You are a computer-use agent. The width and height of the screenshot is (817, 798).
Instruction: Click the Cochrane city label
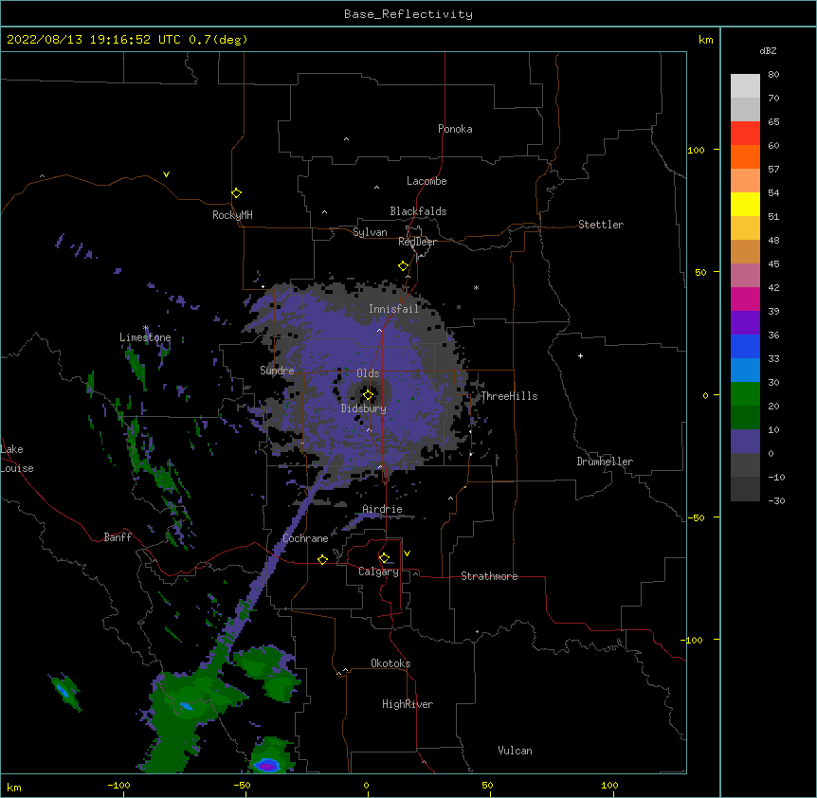[x=305, y=538]
